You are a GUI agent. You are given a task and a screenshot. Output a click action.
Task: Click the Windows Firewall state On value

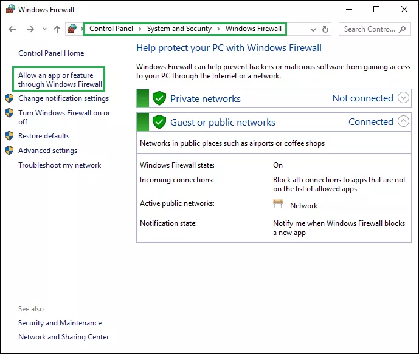tap(278, 165)
